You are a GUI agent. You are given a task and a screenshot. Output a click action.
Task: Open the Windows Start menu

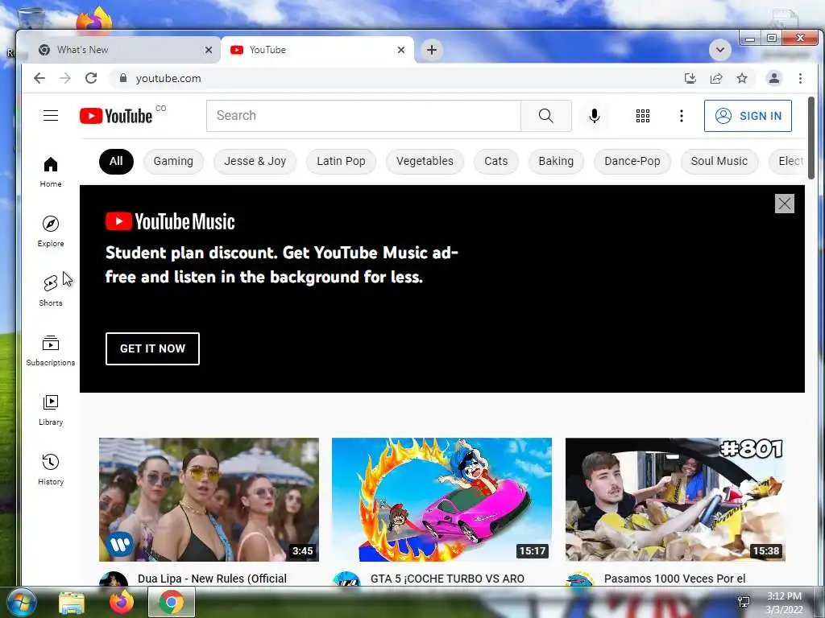[x=21, y=602]
